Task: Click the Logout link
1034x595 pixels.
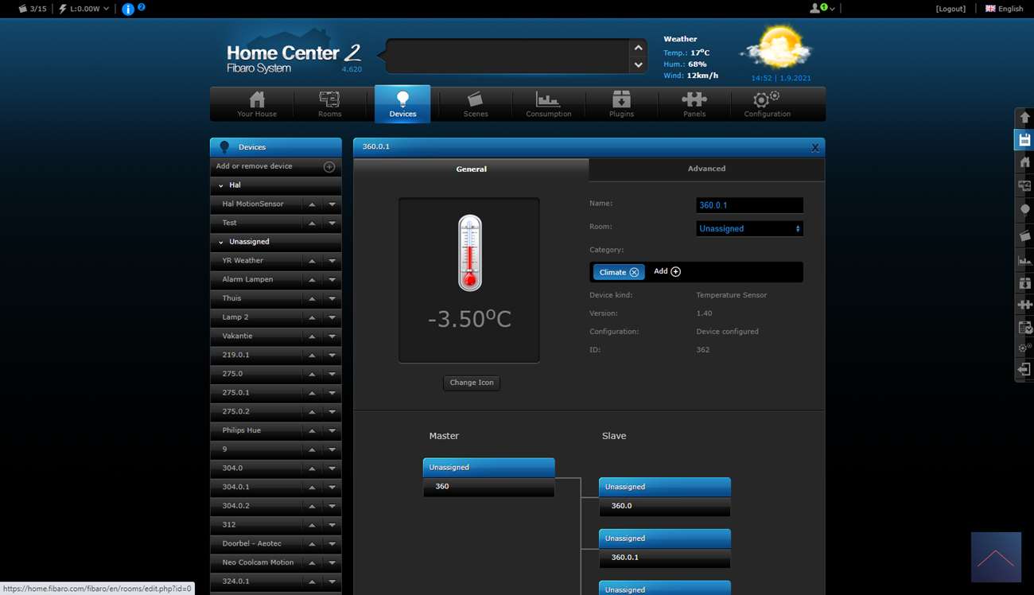Action: click(x=950, y=9)
